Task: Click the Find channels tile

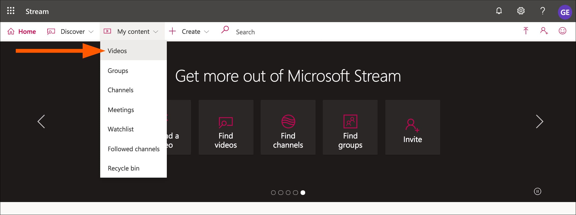Action: coord(288,127)
